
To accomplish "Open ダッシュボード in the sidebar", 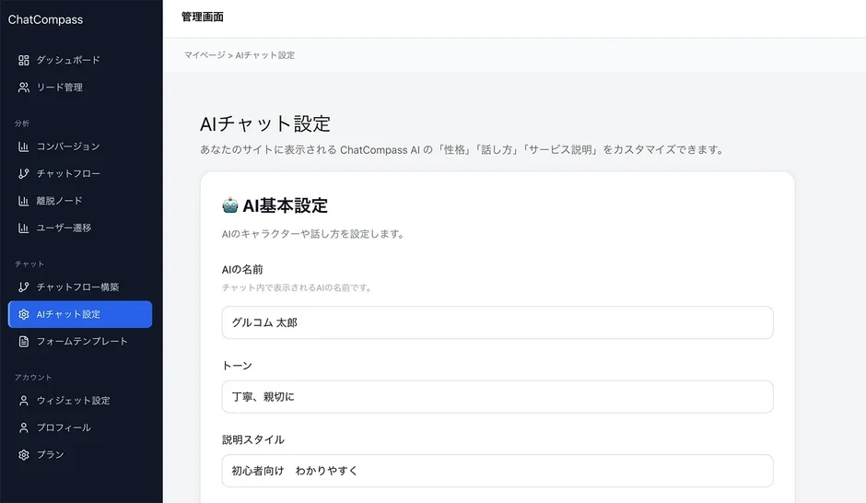I will 80,60.
